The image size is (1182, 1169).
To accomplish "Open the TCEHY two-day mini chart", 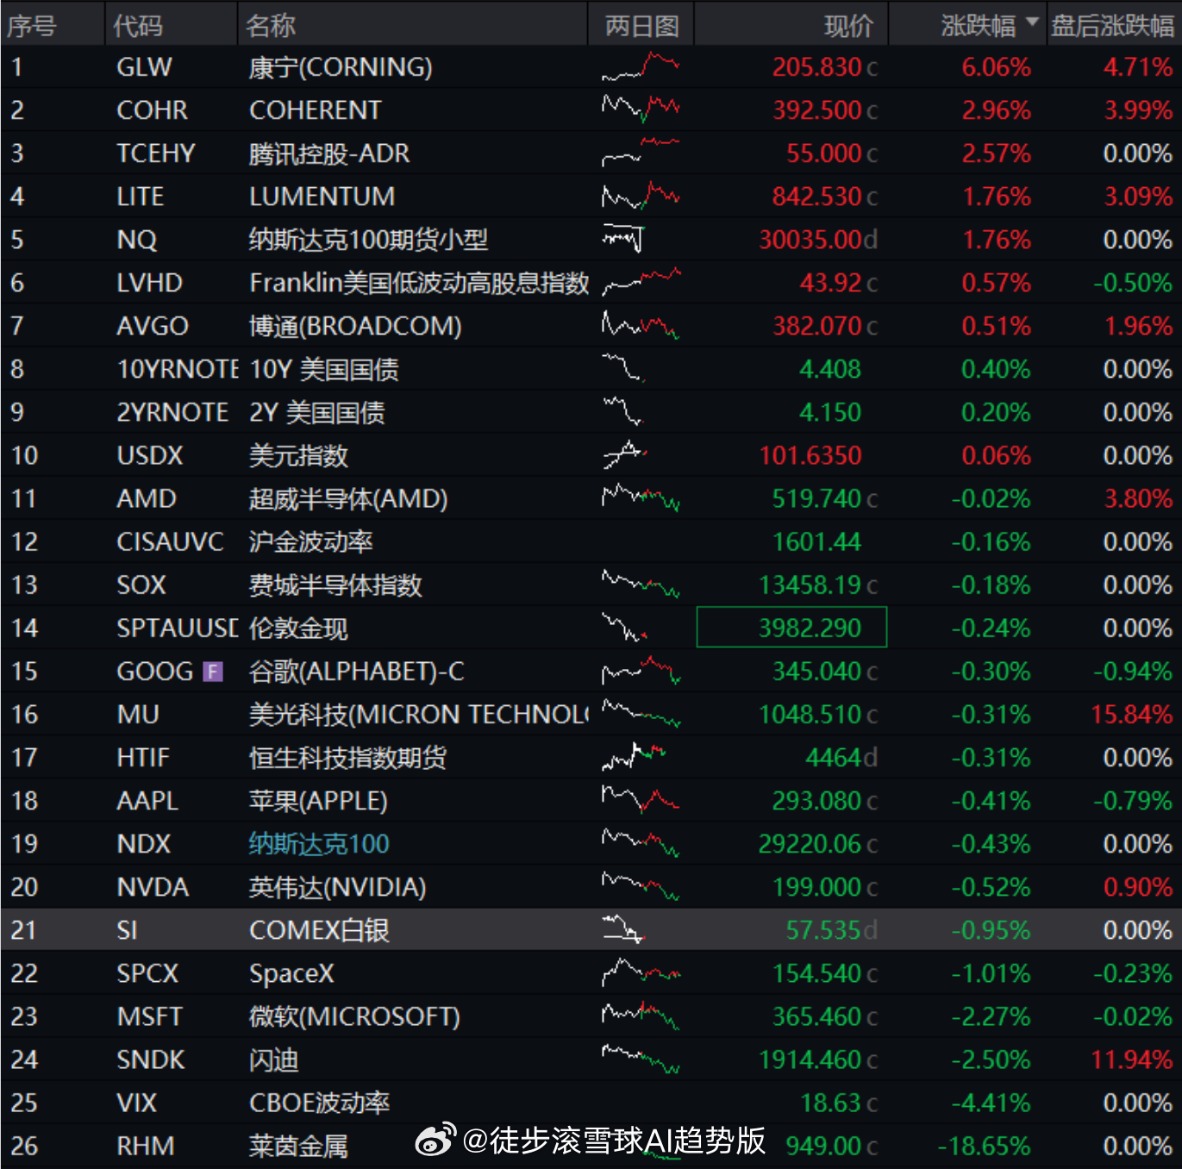I will click(x=641, y=153).
